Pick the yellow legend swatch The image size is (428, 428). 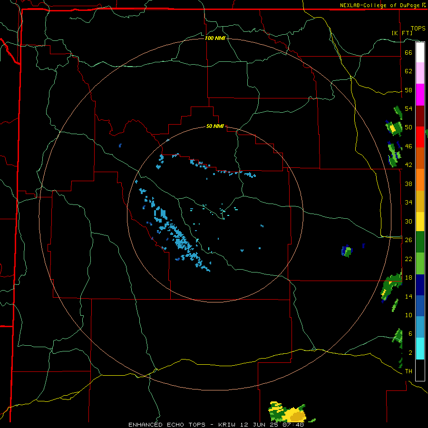tap(420, 222)
